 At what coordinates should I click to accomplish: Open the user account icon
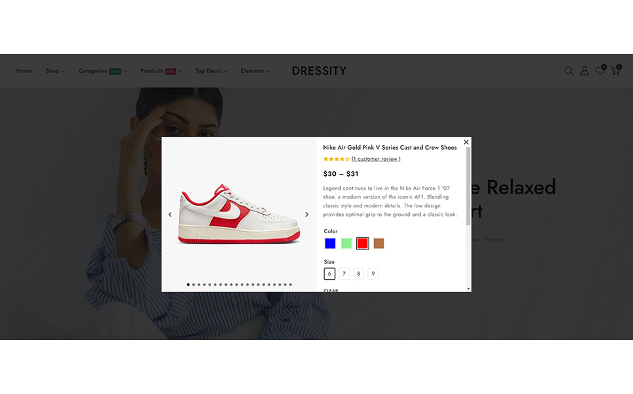584,71
